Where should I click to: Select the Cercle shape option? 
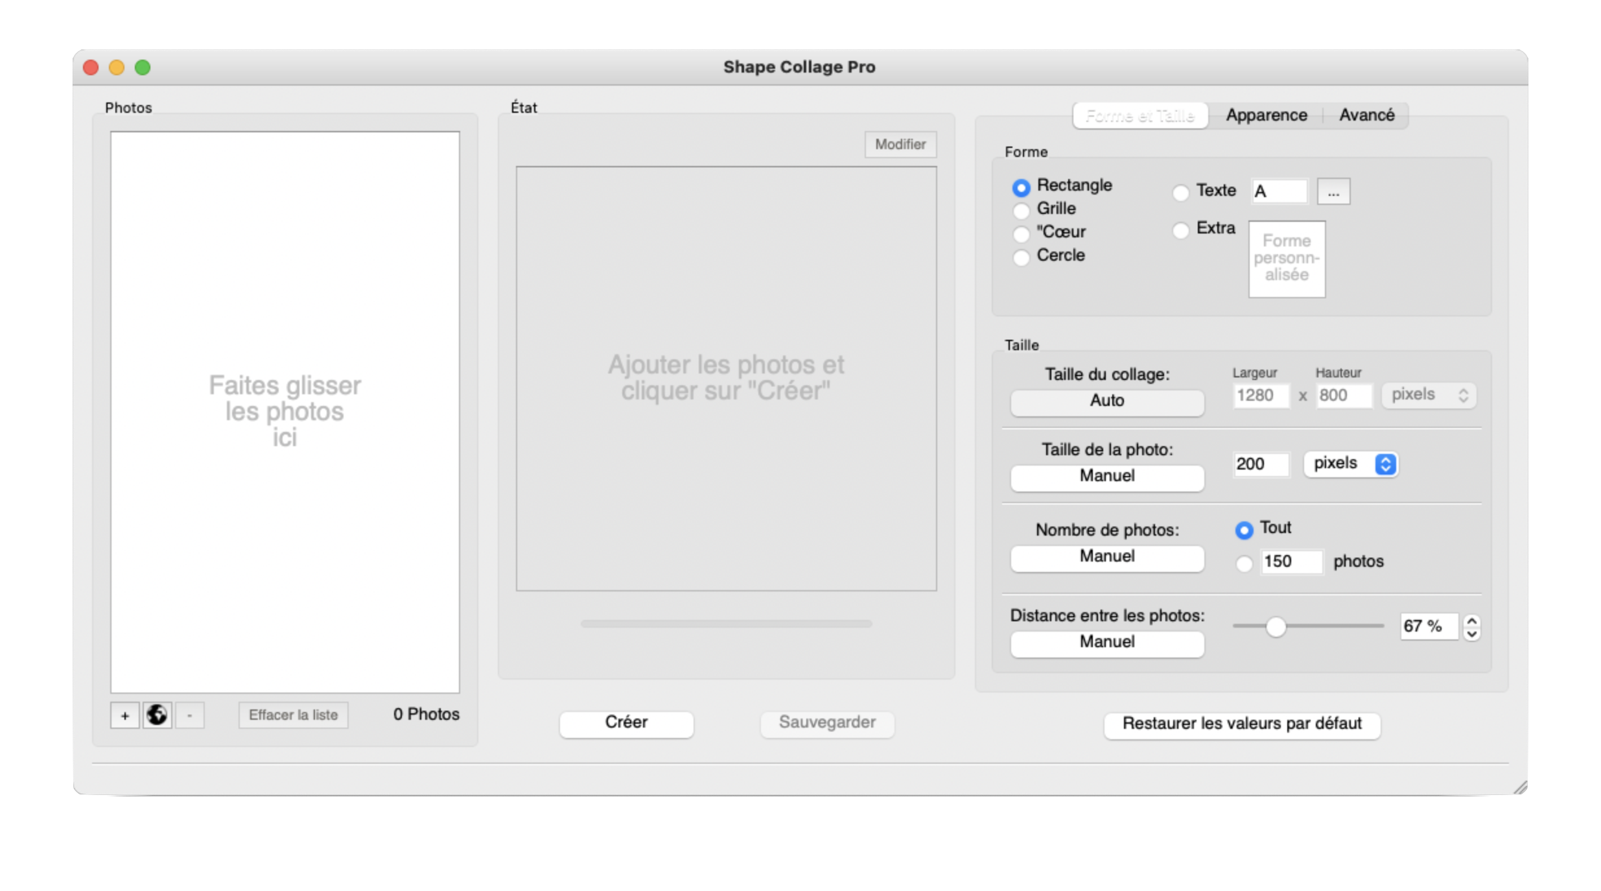[1021, 257]
